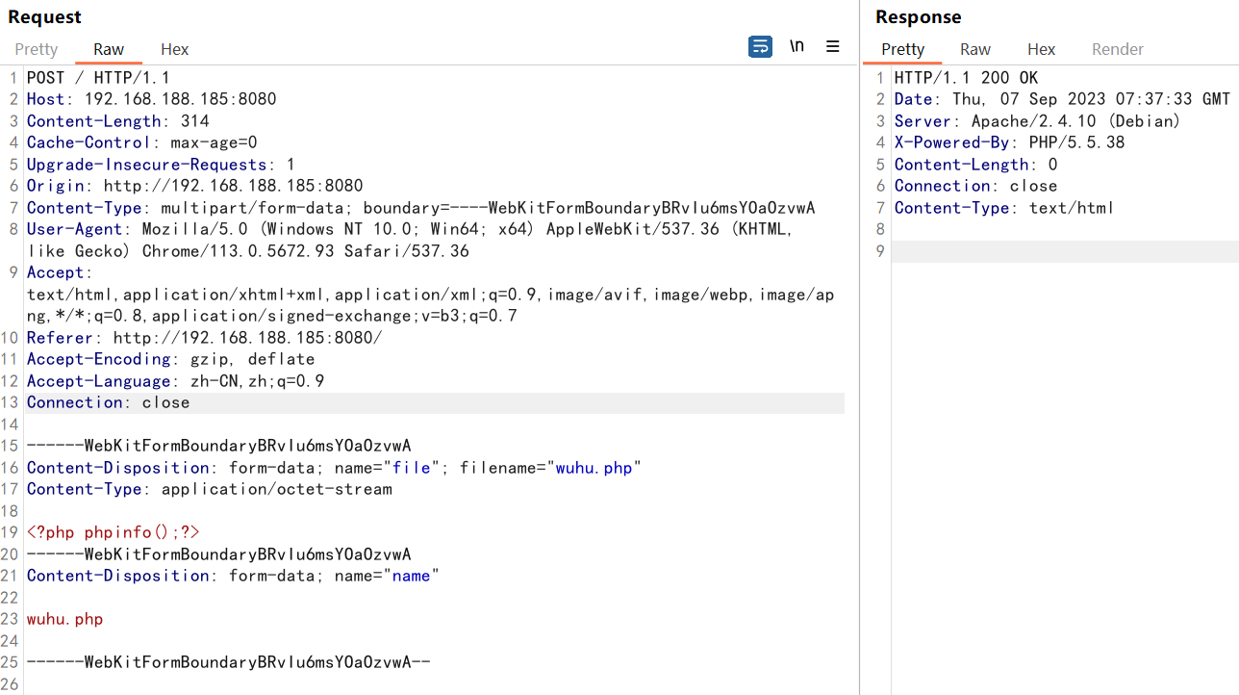
Task: Click the Host header value 192.168.188.185:8080
Action: click(x=181, y=99)
